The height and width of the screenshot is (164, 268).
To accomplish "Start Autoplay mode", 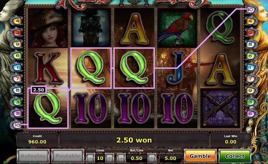I will tap(33, 156).
